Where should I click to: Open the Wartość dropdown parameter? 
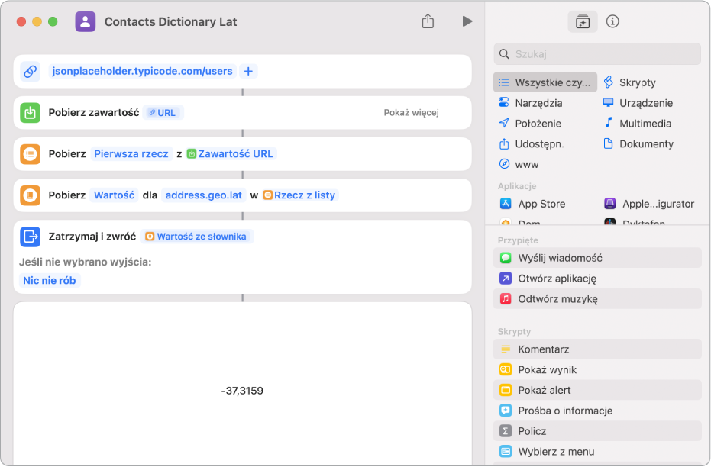coord(114,195)
